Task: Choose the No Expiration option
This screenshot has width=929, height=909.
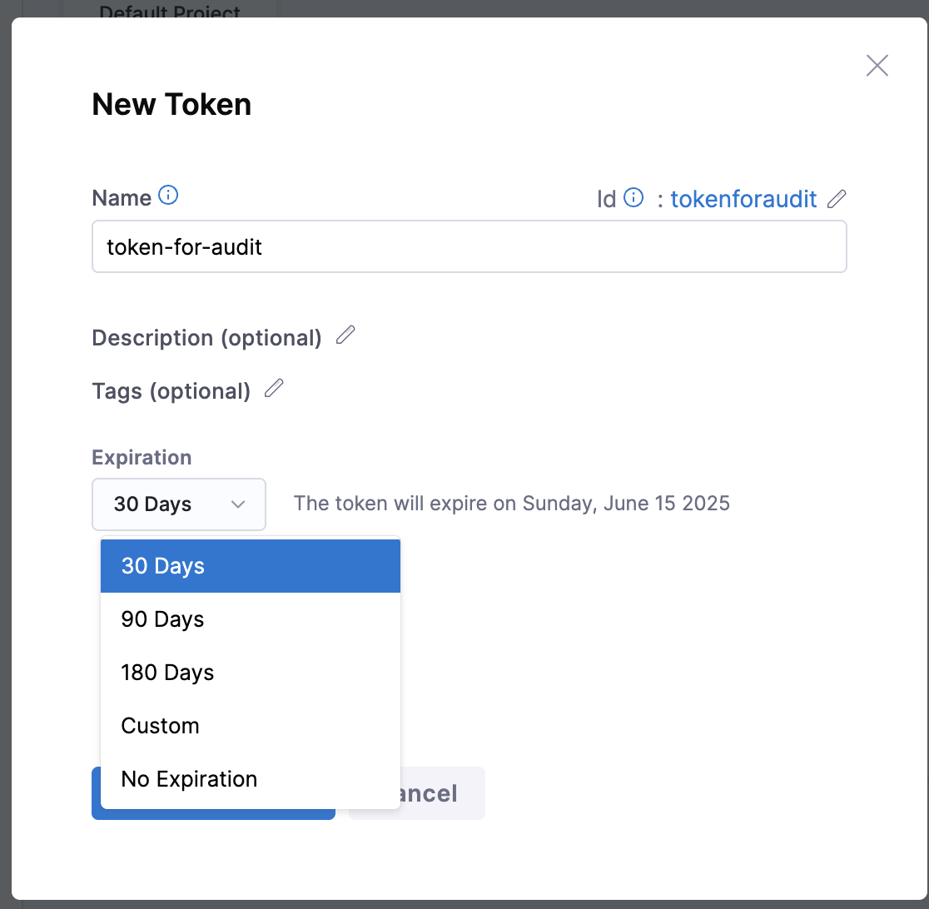Action: pyautogui.click(x=250, y=779)
